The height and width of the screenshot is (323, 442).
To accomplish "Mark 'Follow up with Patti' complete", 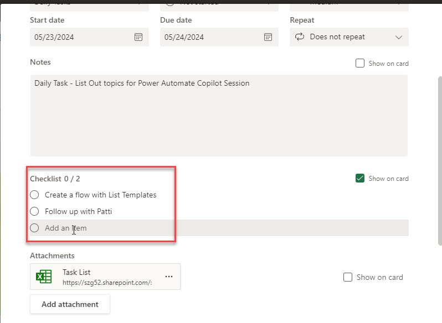I will coord(34,211).
